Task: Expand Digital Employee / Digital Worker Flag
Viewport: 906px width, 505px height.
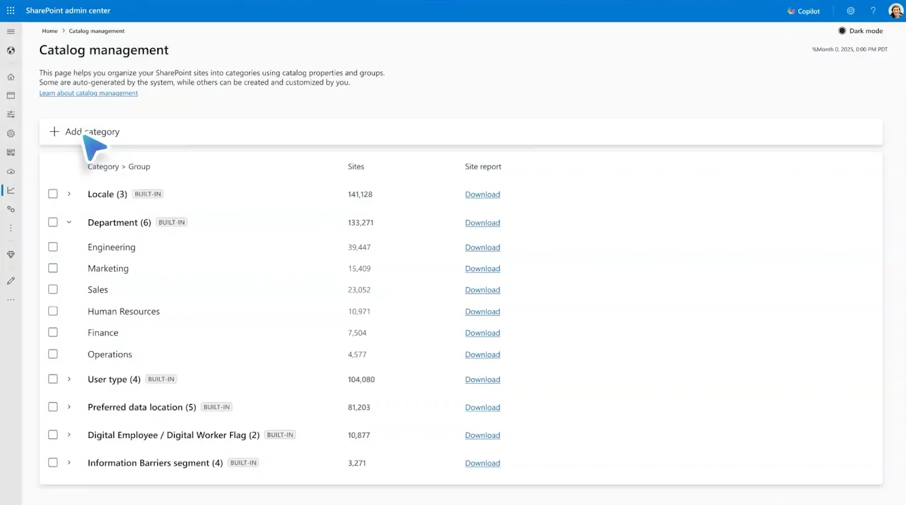Action: click(x=69, y=435)
